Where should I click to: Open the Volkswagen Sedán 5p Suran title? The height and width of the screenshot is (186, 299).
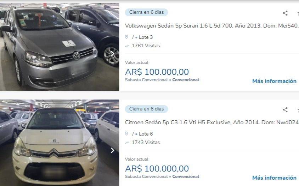[211, 26]
